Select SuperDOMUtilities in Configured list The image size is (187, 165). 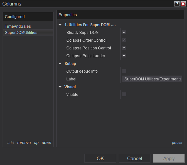click(28, 33)
